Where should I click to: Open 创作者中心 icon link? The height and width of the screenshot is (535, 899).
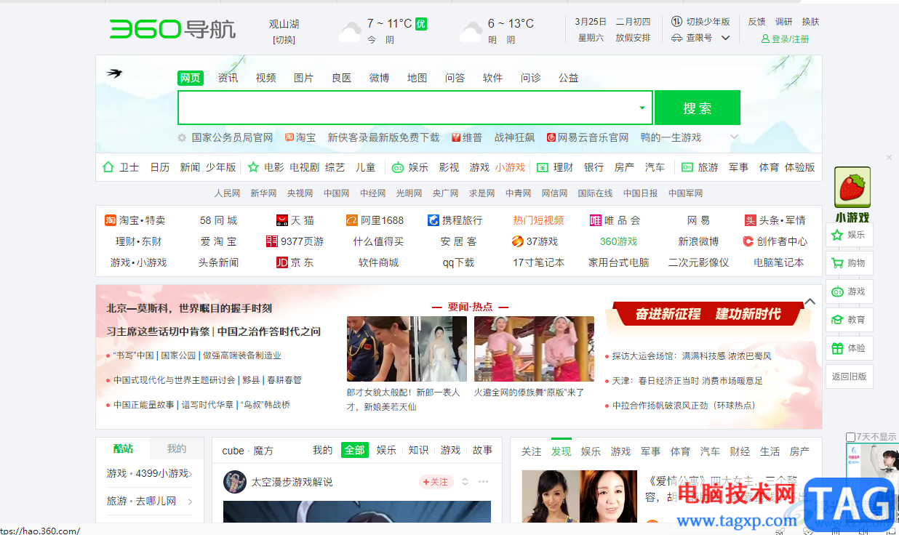[x=748, y=241]
